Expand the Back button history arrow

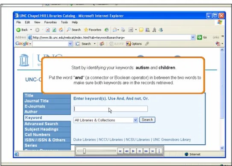tap(31, 30)
